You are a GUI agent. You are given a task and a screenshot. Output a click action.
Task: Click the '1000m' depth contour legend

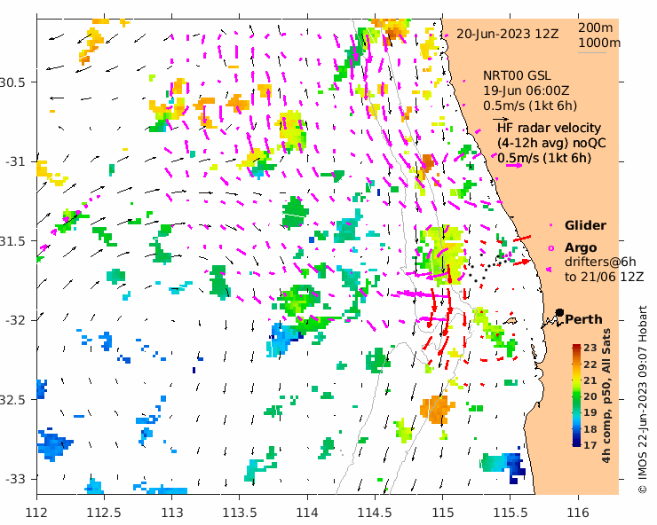(x=599, y=43)
